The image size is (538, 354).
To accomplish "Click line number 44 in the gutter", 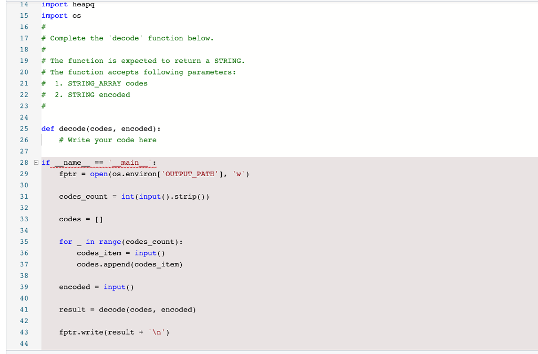I will click(24, 344).
